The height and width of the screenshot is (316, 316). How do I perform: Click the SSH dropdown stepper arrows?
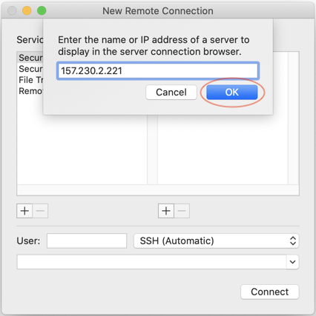[x=293, y=241]
